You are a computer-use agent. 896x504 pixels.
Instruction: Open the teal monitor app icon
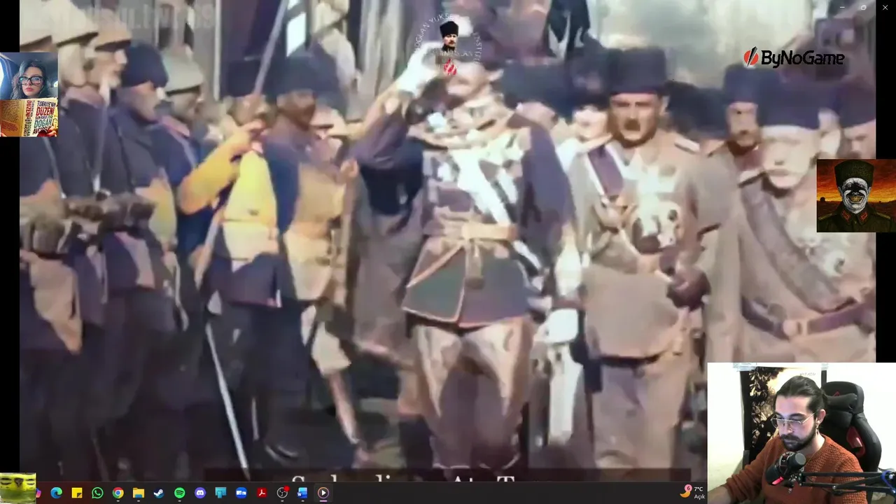220,493
